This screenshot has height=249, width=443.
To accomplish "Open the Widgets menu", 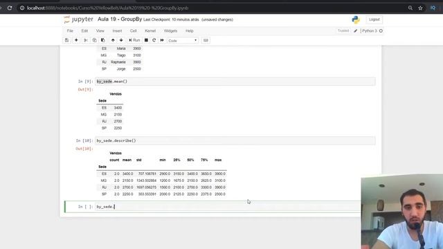I will coord(170,30).
